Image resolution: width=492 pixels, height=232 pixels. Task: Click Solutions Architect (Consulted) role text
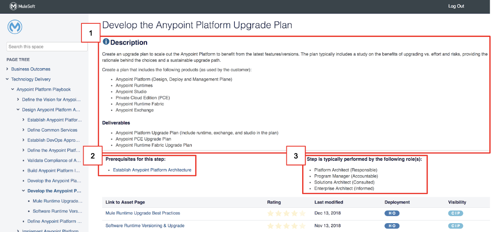[344, 182]
